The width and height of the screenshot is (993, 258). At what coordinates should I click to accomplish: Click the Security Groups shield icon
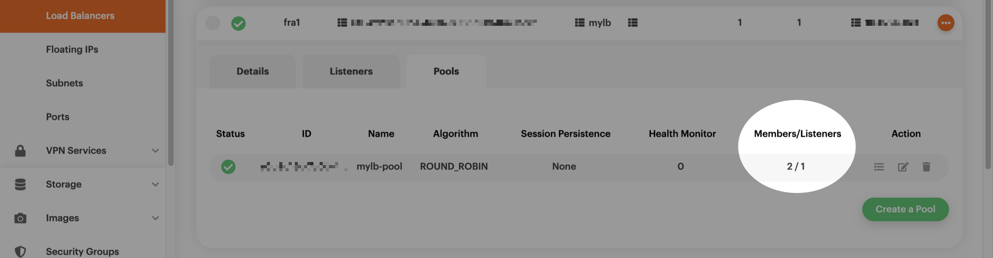[20, 251]
